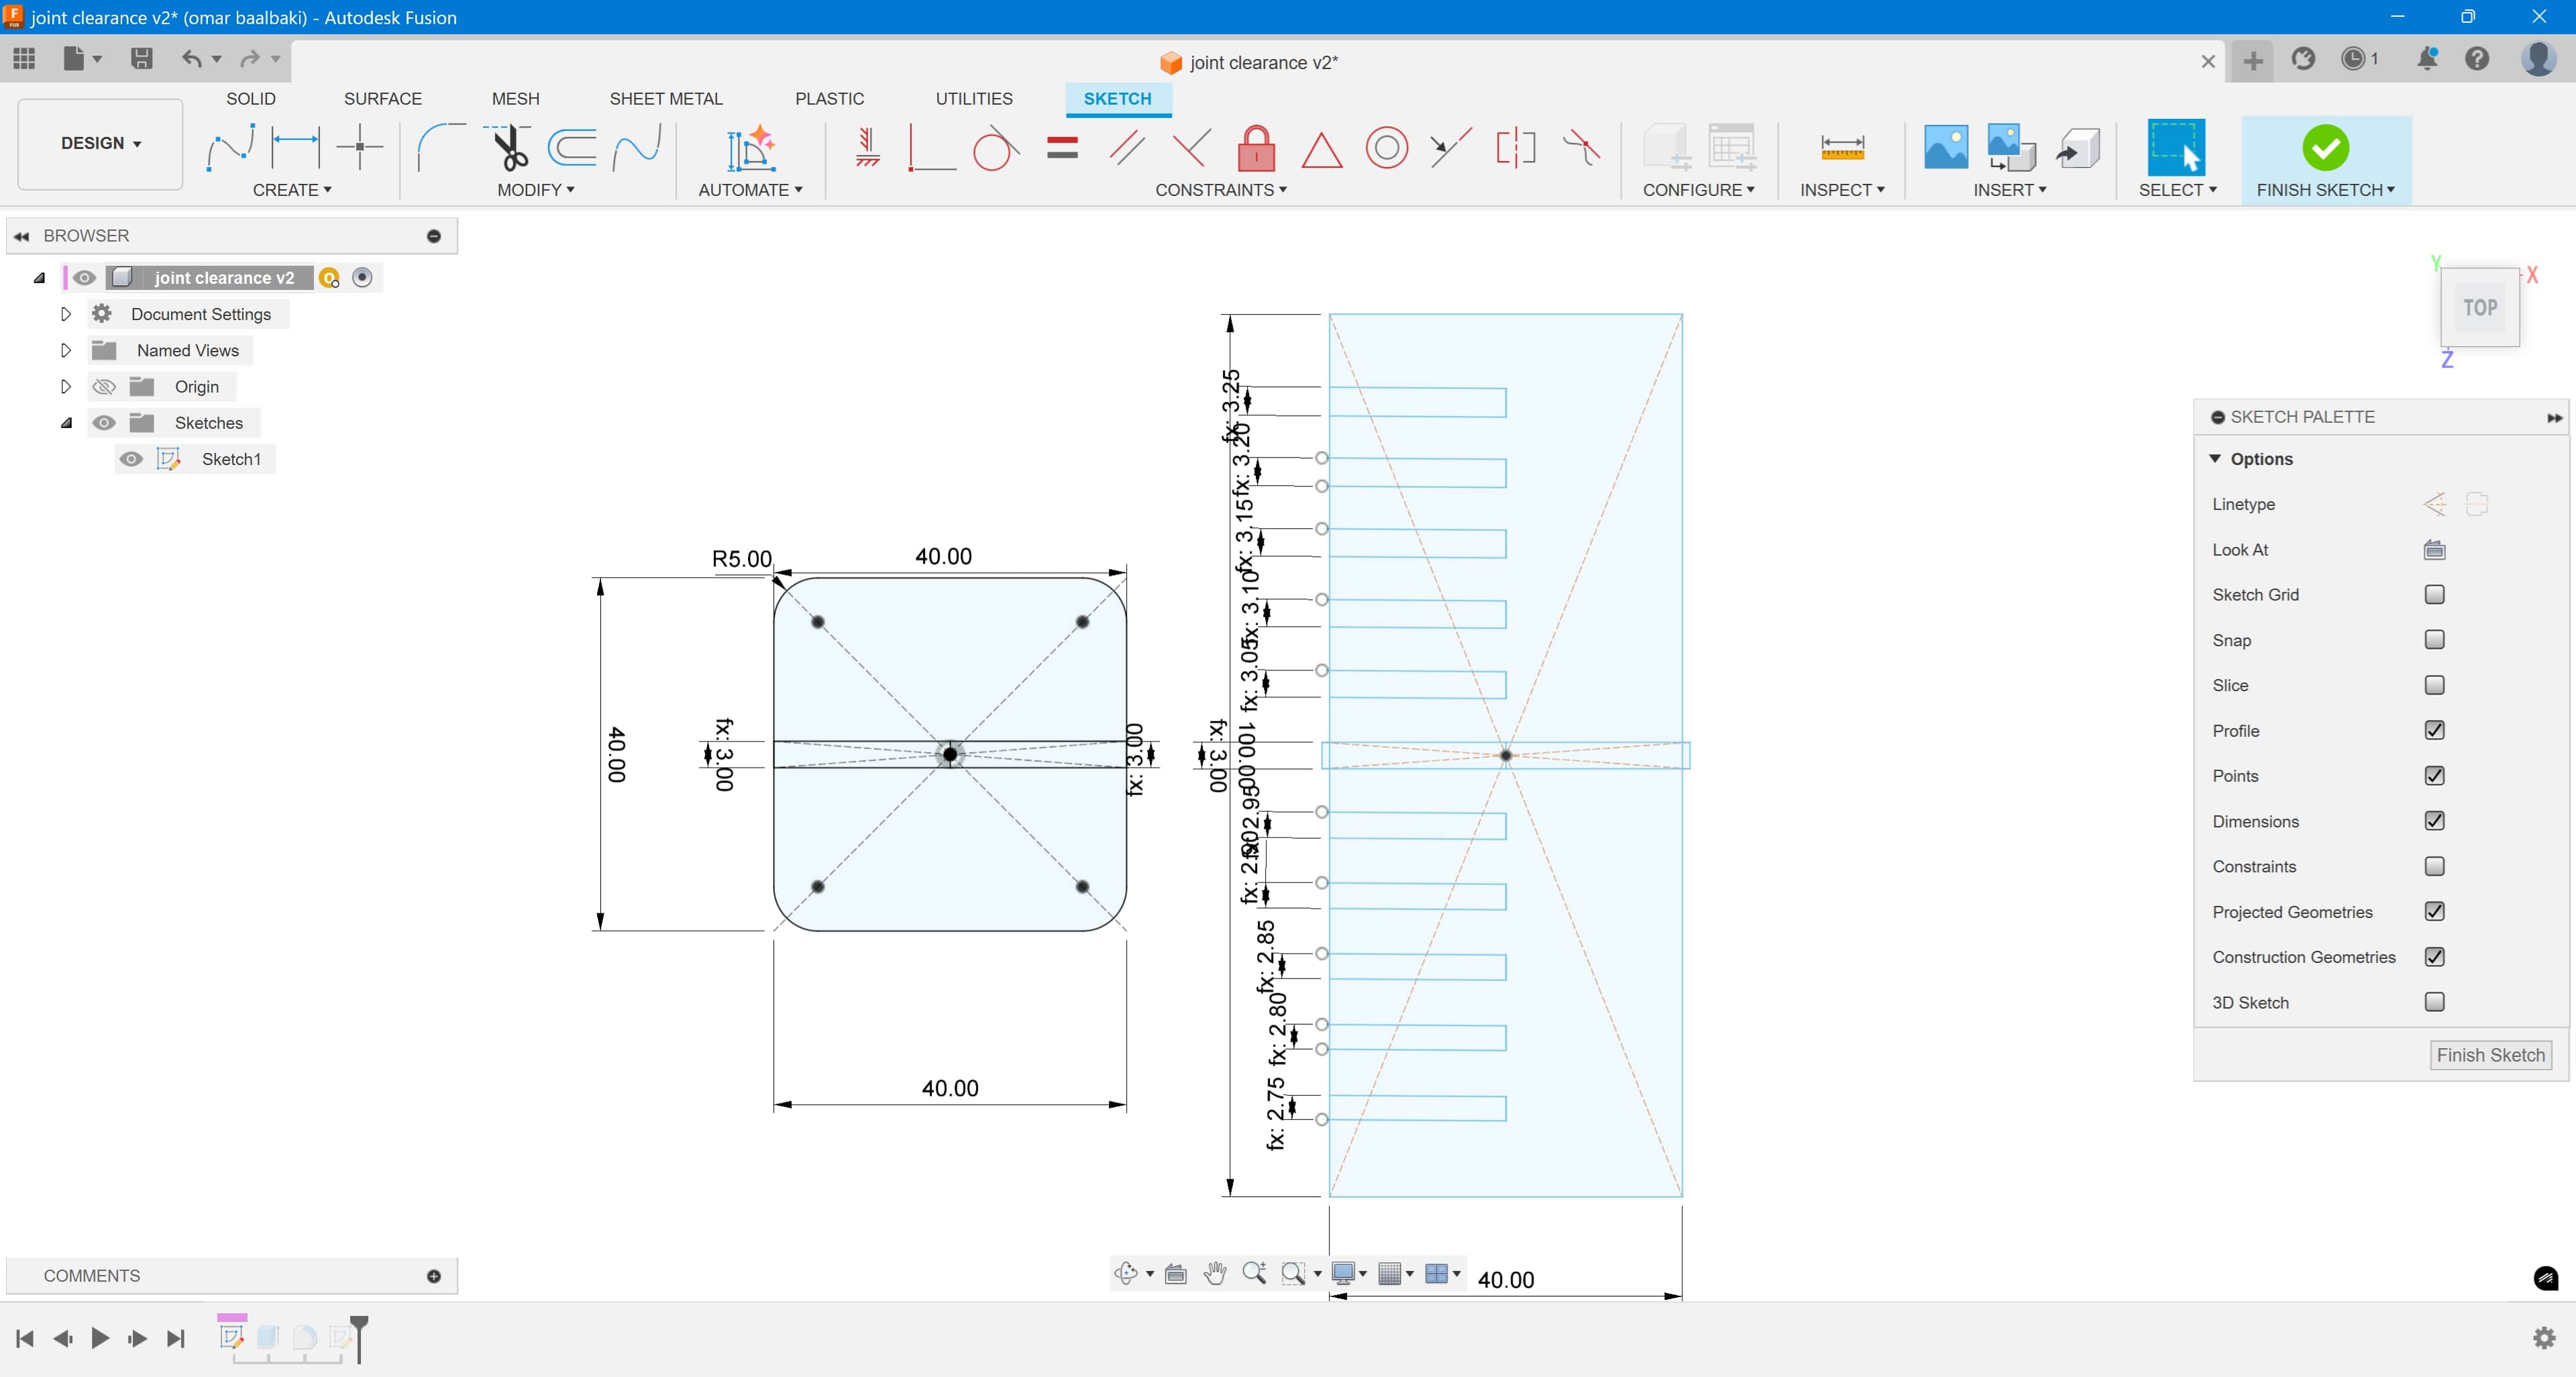Open the DESIGN workspace dropdown
The height and width of the screenshot is (1377, 2576).
[x=100, y=143]
